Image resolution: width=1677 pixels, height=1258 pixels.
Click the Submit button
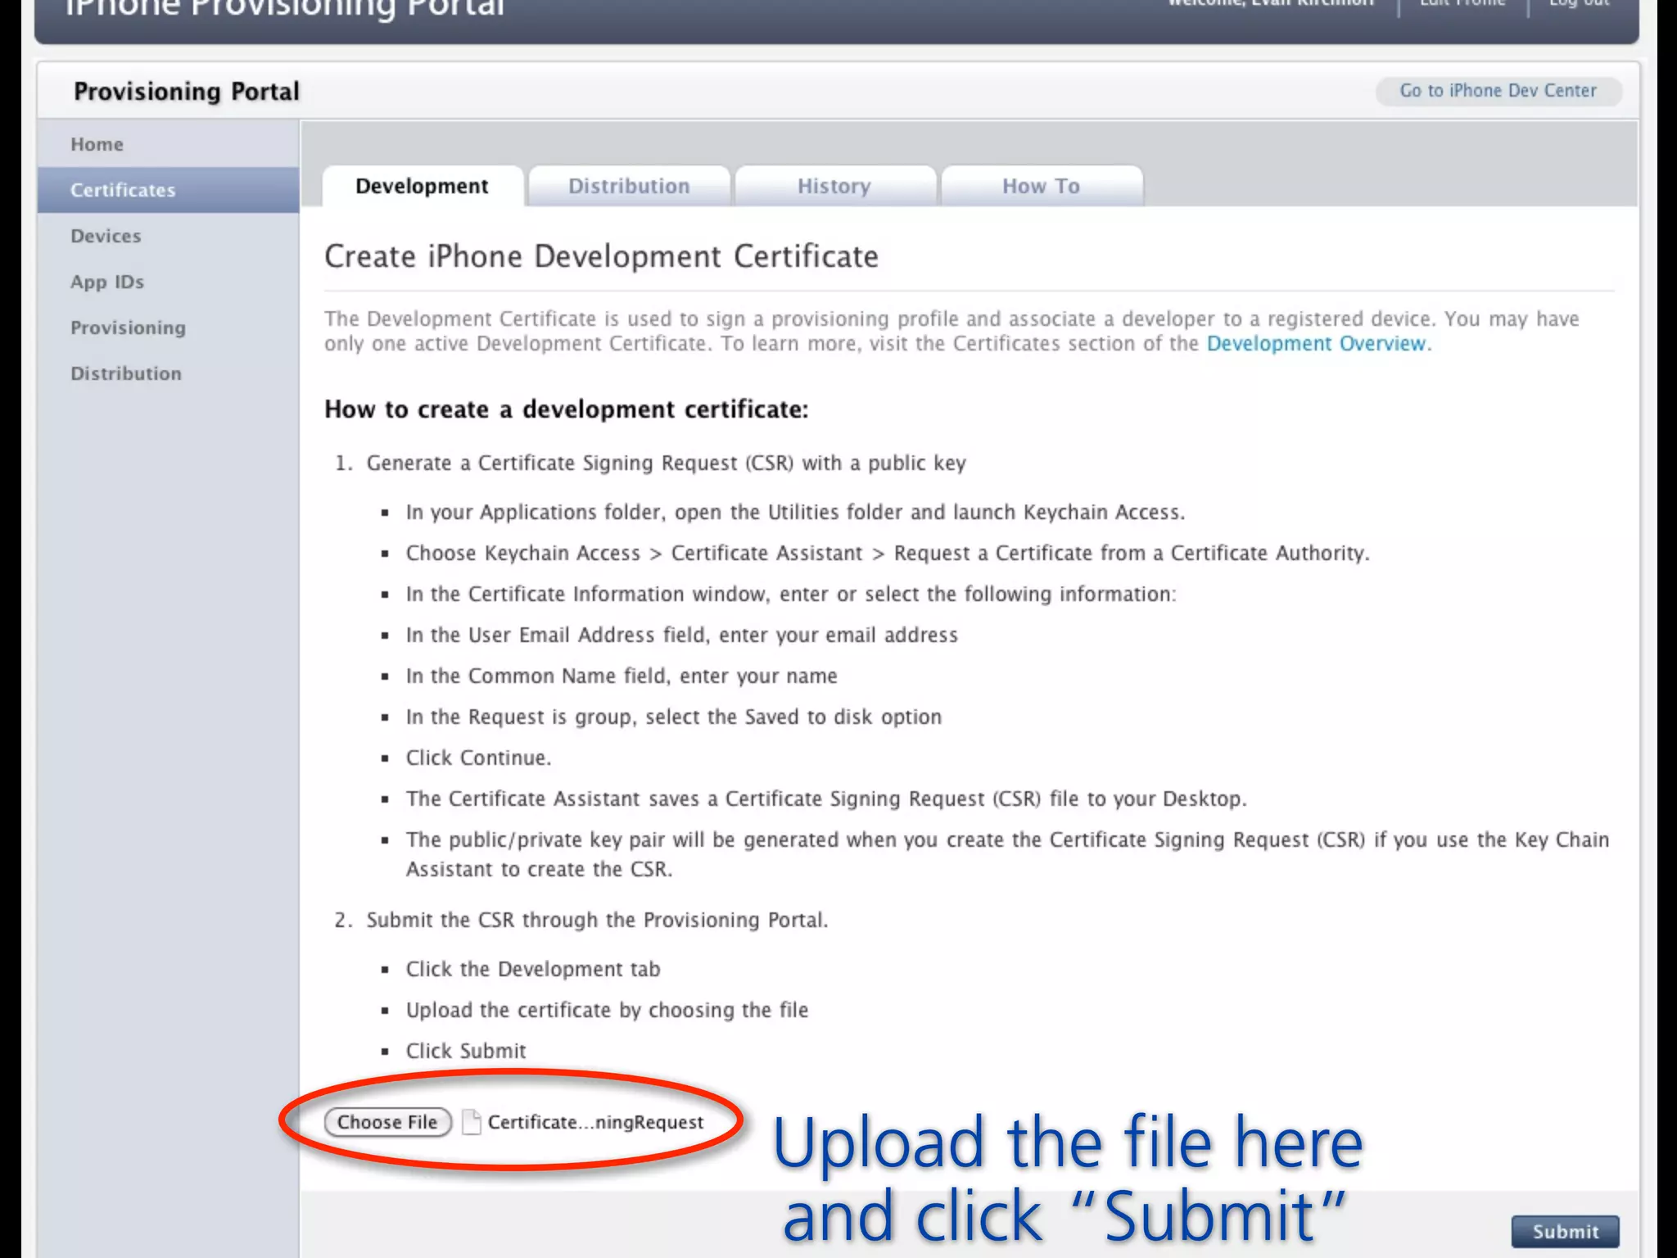coord(1566,1231)
